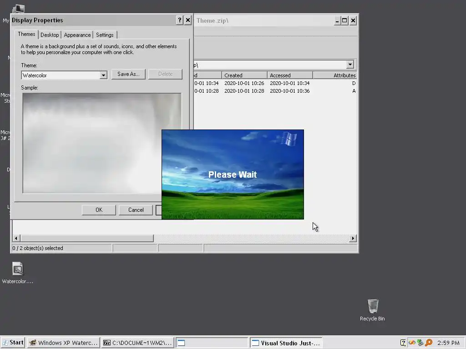Click horizontal scrollbar left arrow in 7-Zip

tap(16, 238)
